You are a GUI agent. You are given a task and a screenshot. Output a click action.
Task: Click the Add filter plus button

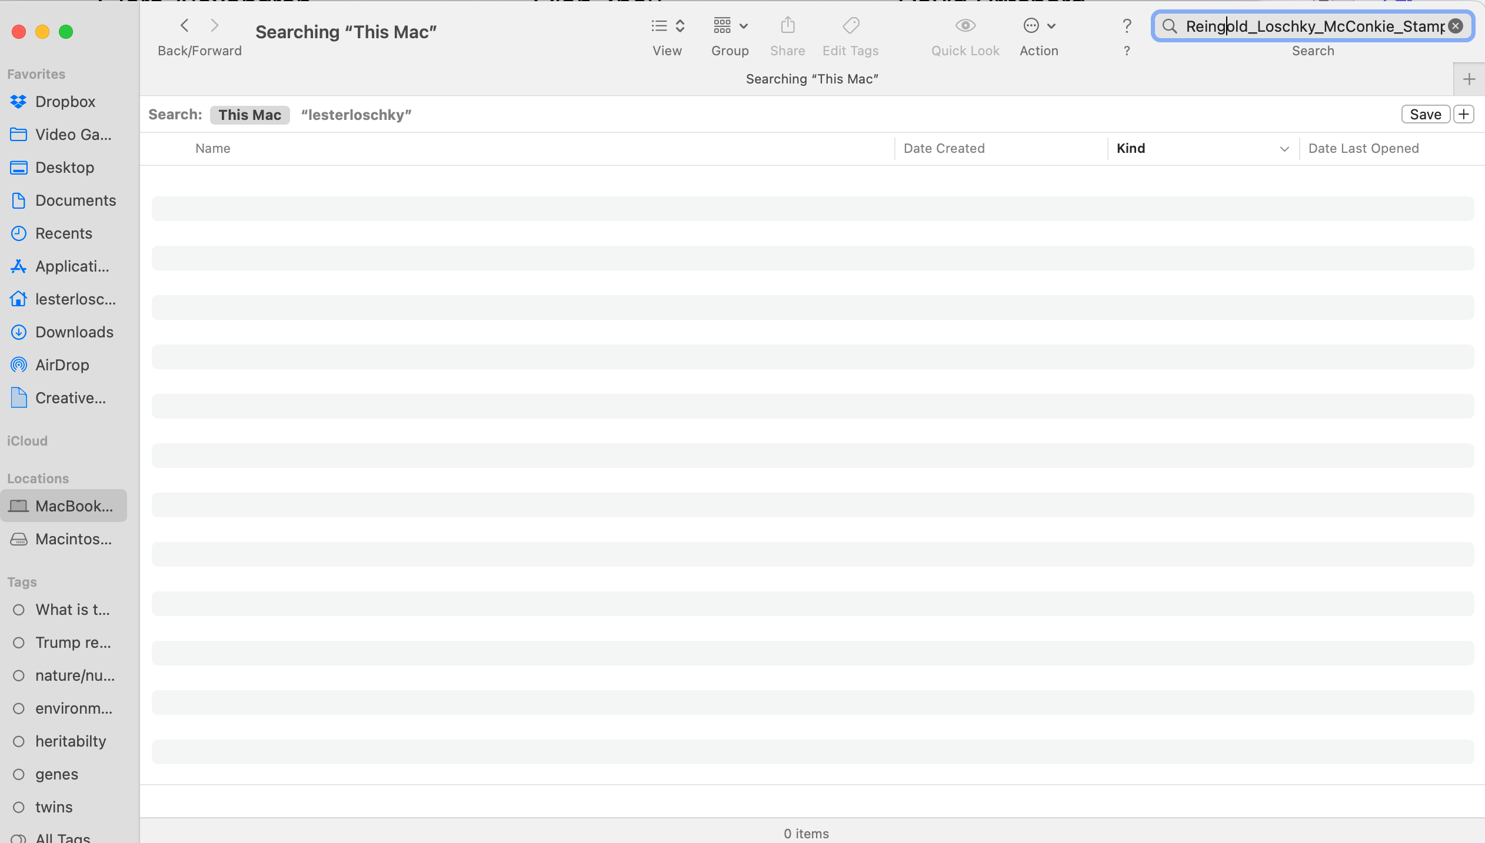(x=1464, y=114)
